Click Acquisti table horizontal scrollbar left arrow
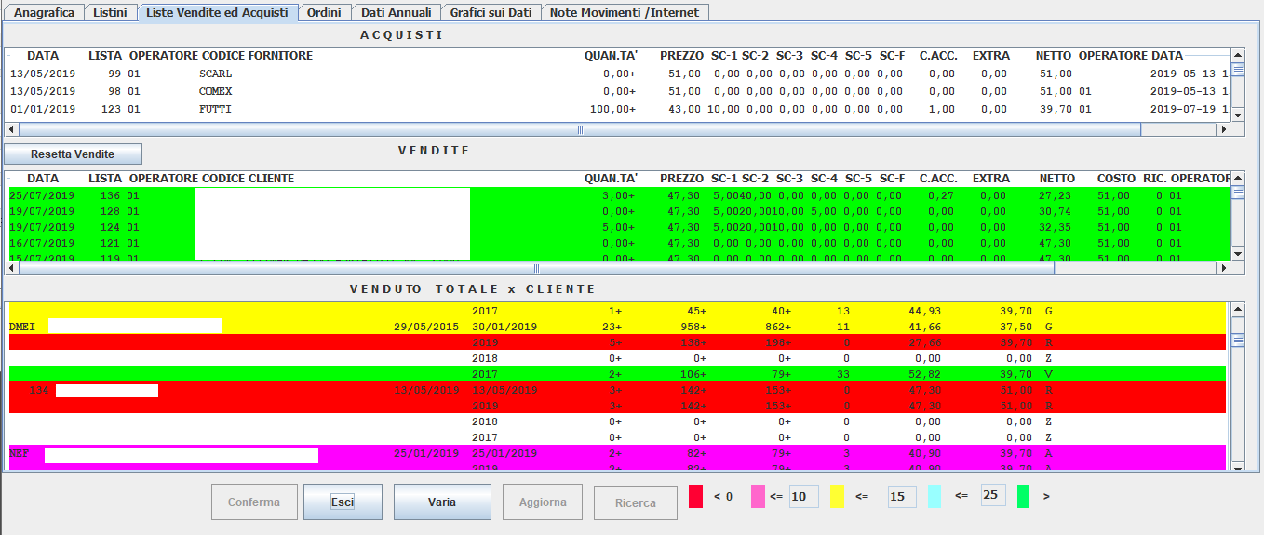This screenshot has height=535, width=1264. (x=12, y=129)
